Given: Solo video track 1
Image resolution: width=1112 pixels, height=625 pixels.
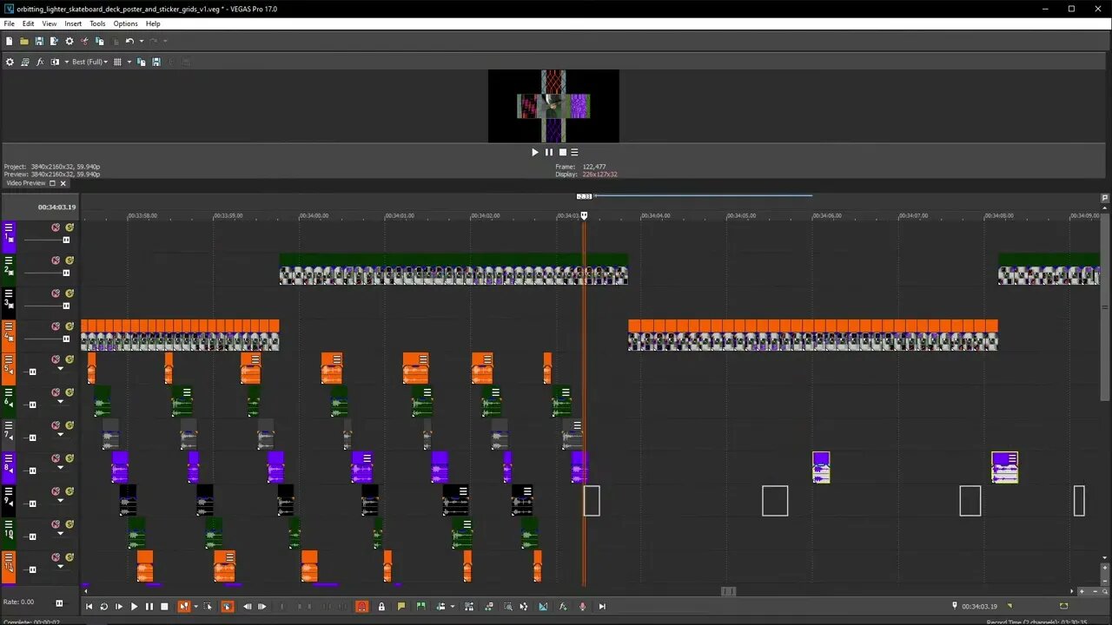Looking at the screenshot, I should [69, 227].
